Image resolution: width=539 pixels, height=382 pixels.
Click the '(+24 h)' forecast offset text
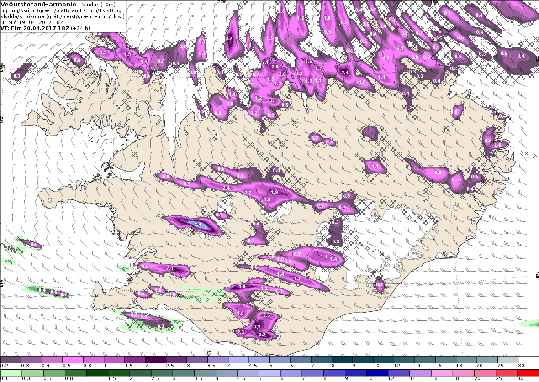[x=80, y=28]
